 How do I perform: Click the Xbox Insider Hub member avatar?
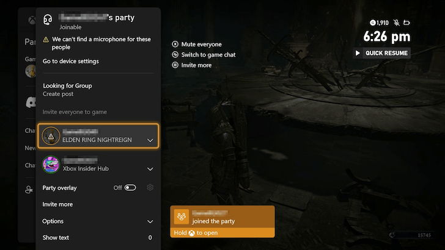51,165
